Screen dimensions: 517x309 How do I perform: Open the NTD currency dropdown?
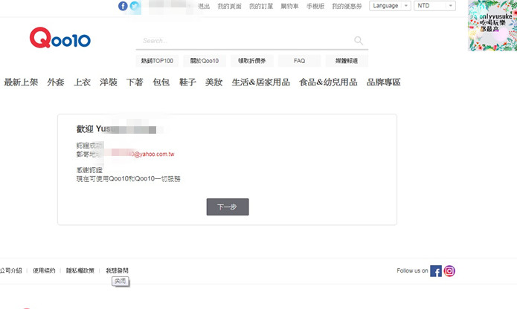click(434, 6)
